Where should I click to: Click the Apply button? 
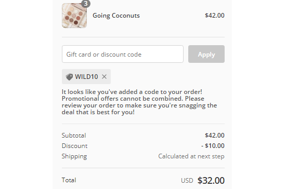point(206,54)
